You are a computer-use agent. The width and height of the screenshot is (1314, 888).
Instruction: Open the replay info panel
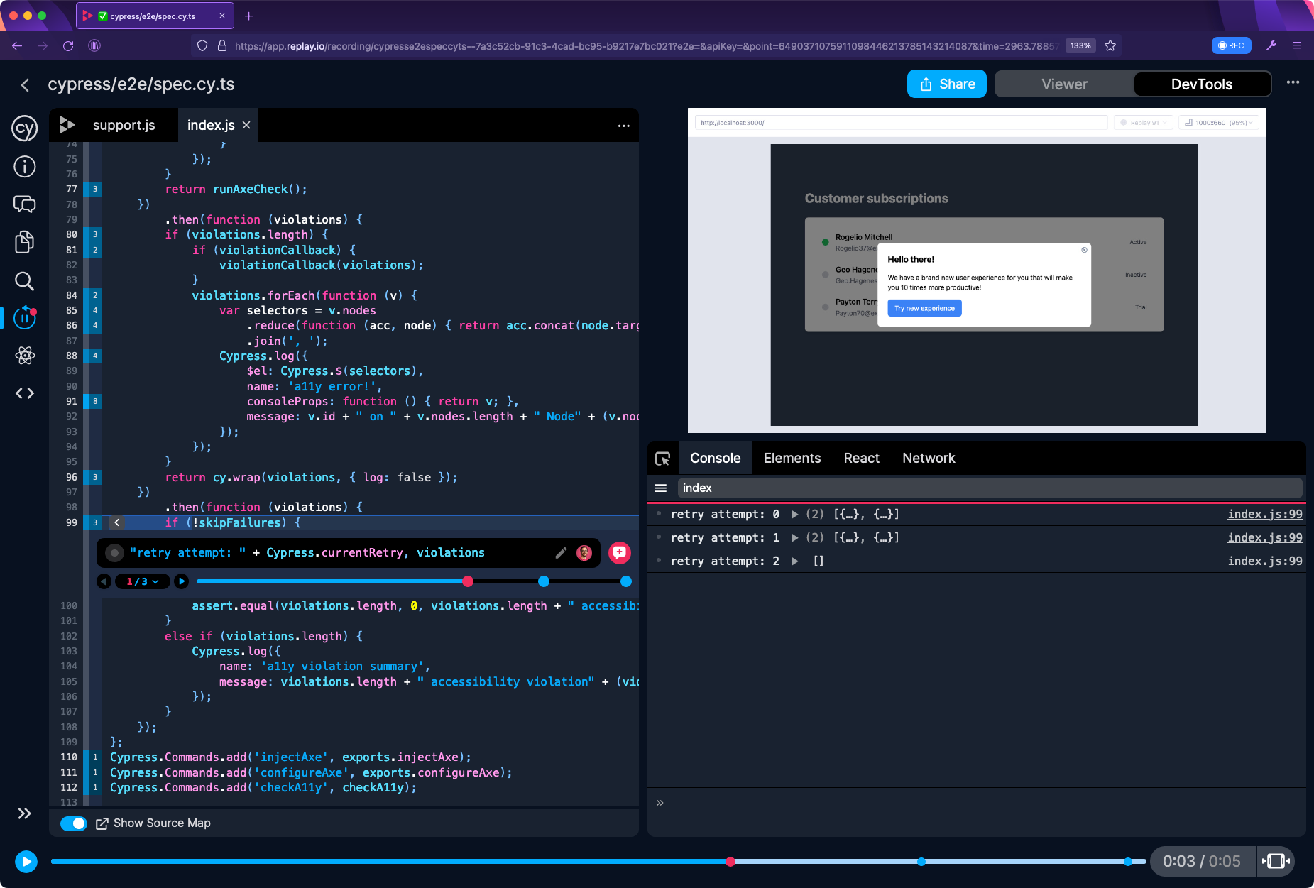tap(25, 167)
